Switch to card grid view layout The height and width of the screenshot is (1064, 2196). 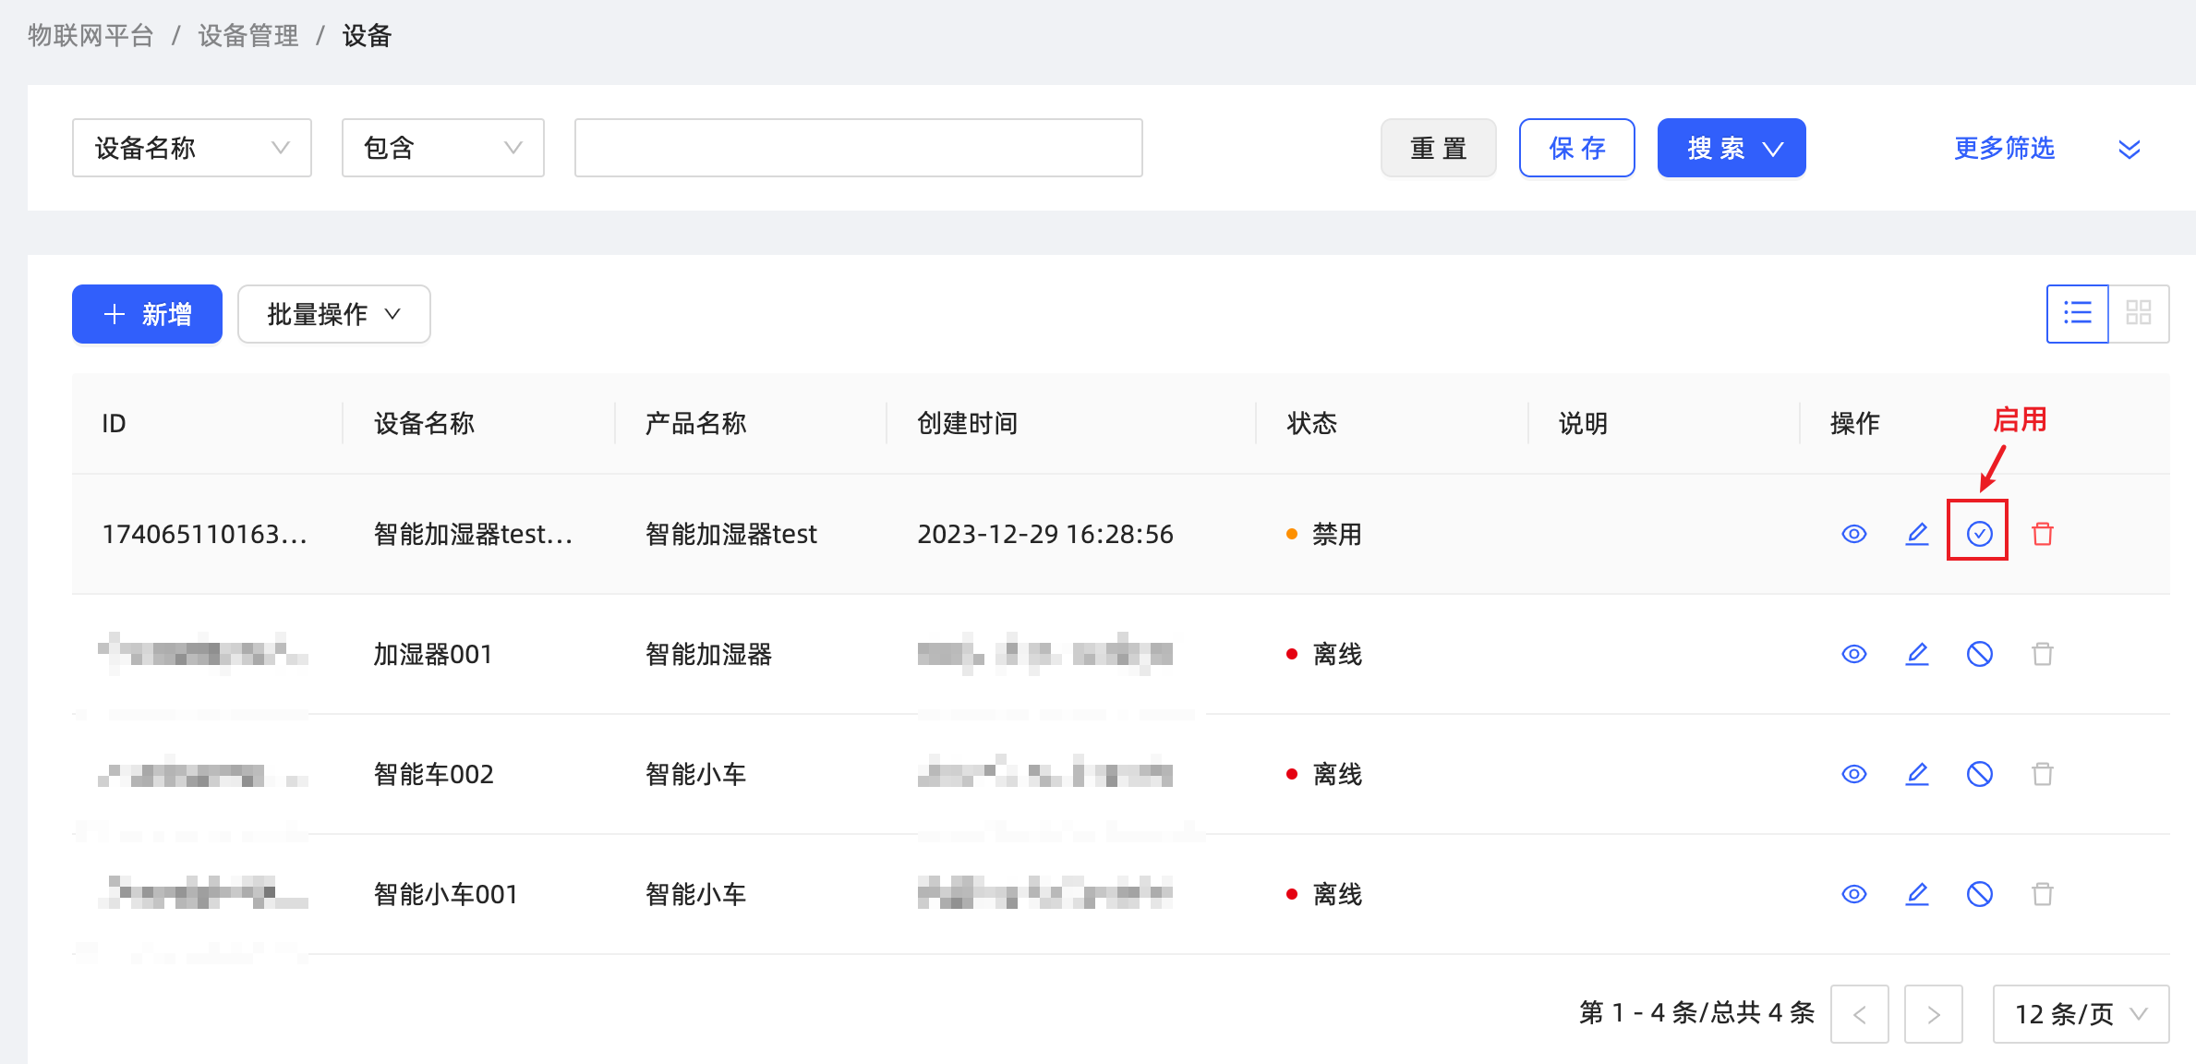2138,313
